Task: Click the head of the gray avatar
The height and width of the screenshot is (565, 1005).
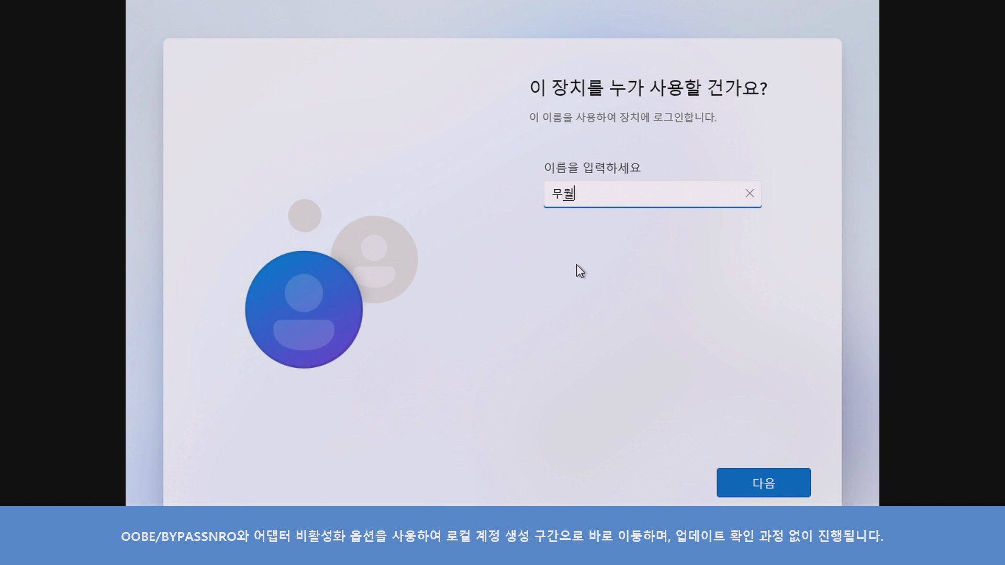Action: click(374, 247)
